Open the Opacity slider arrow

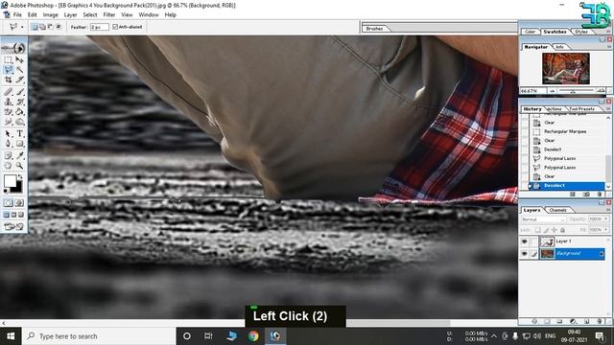(606, 219)
